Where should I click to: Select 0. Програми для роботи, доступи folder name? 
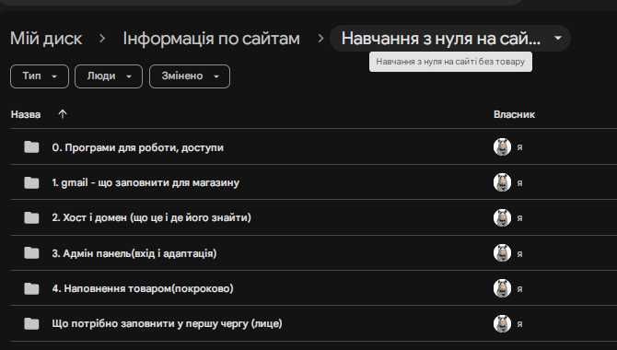[x=138, y=147]
